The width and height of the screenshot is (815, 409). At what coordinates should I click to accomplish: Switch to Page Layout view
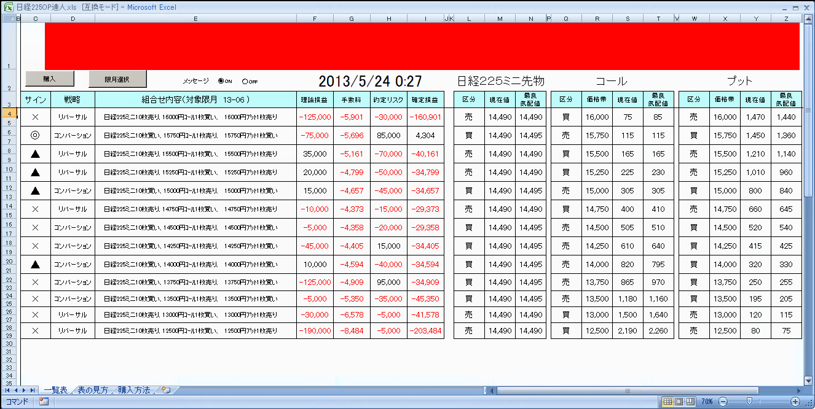(679, 401)
